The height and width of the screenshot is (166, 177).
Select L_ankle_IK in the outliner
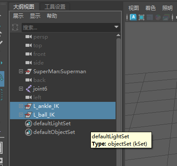point(63,106)
